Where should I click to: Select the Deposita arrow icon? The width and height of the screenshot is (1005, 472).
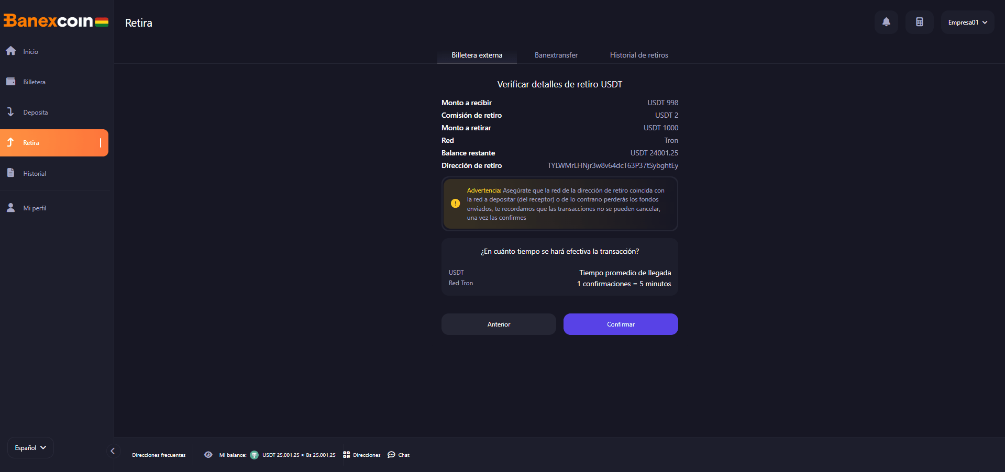tap(10, 112)
